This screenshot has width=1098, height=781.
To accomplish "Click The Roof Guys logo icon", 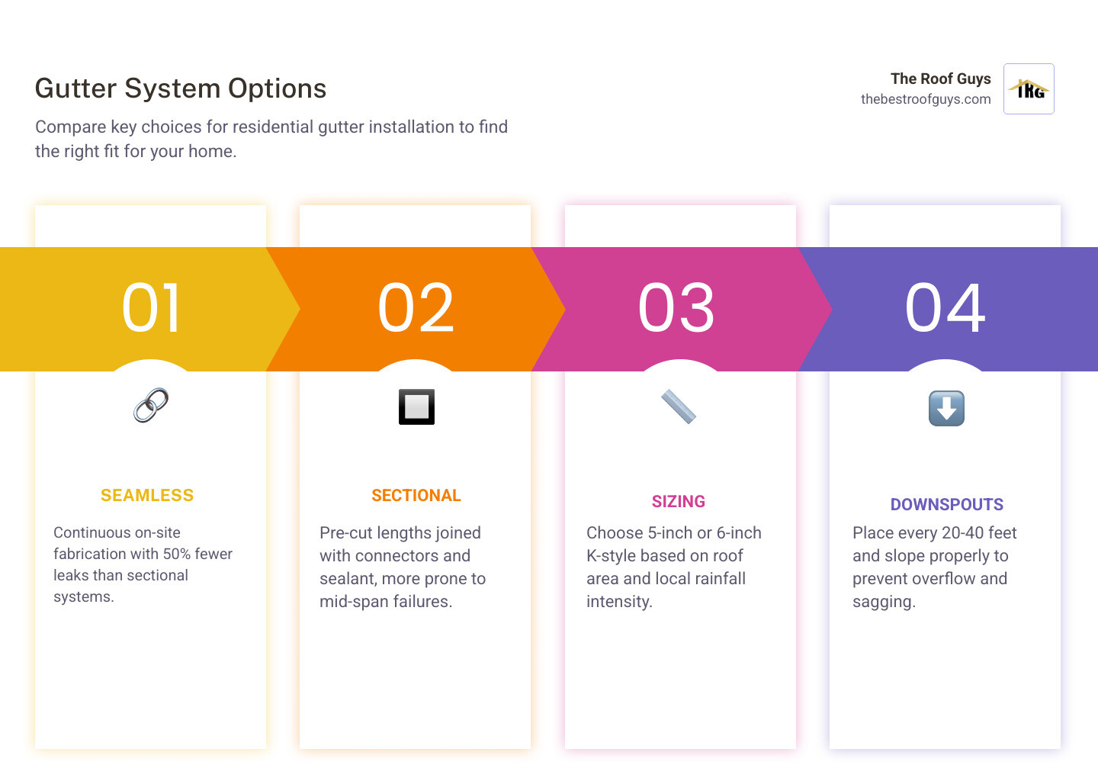I will click(1029, 88).
